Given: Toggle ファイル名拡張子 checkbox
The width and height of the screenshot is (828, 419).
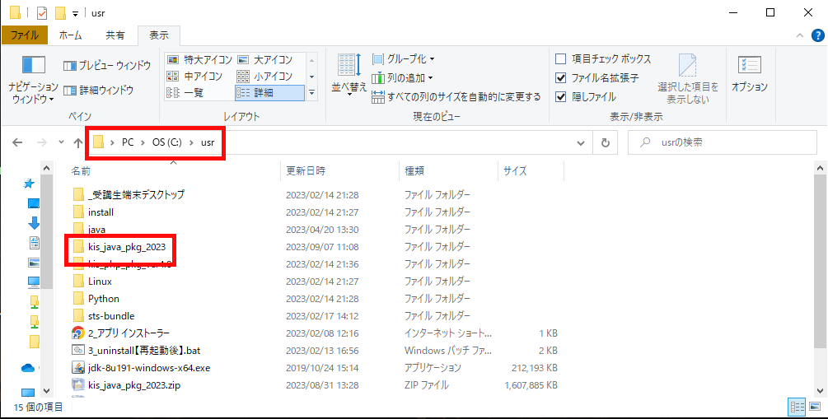Looking at the screenshot, I should click(x=561, y=78).
